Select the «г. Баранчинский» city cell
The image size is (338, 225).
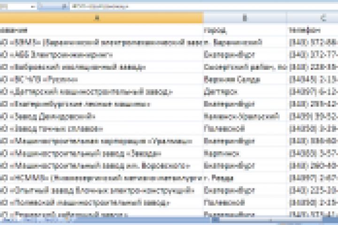(x=245, y=42)
